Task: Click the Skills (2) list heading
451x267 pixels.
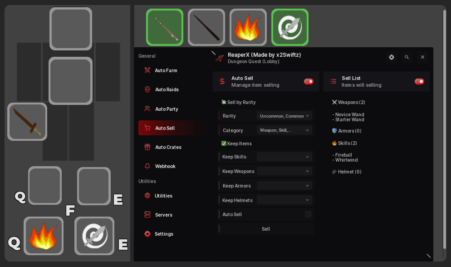Action: pos(344,143)
